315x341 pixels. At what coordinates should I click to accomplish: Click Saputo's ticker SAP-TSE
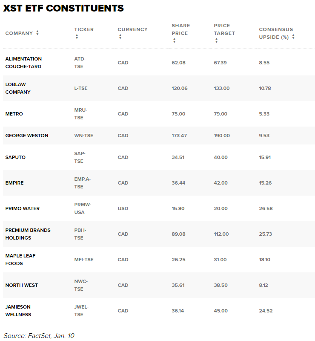tap(80, 157)
